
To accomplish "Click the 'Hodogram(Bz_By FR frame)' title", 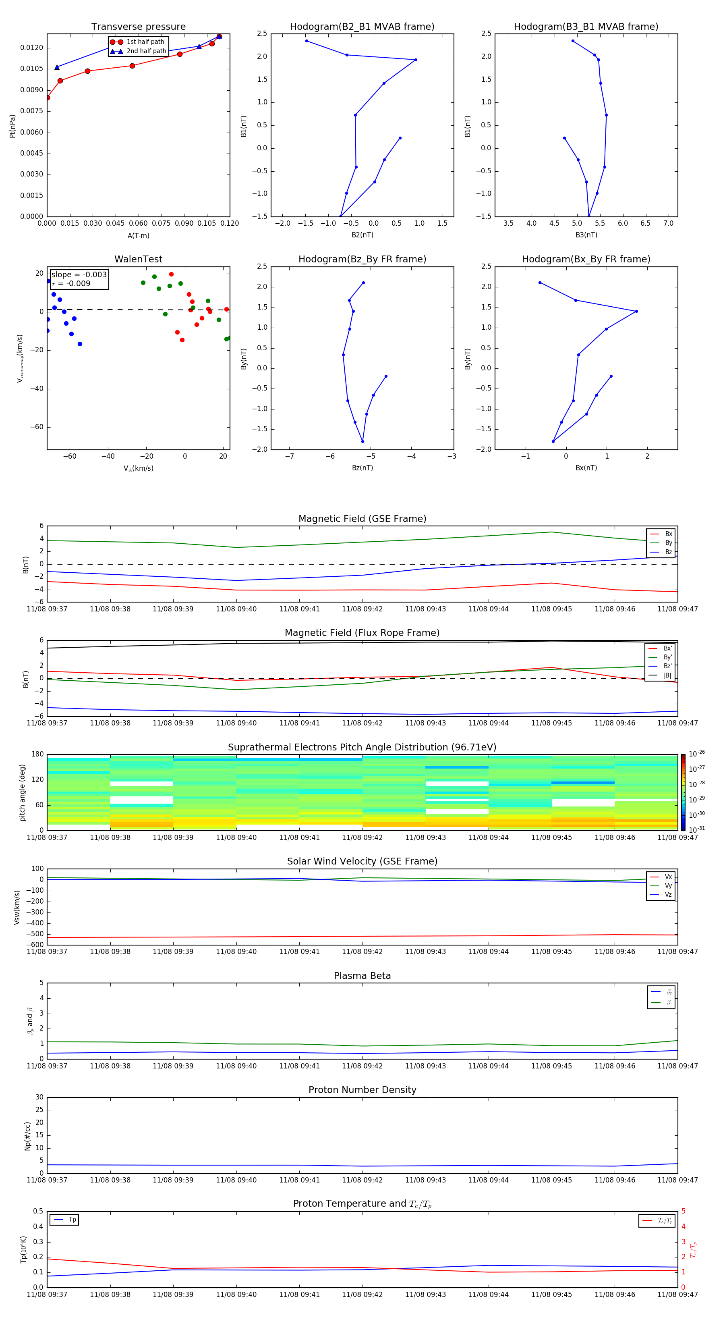I will (x=362, y=259).
